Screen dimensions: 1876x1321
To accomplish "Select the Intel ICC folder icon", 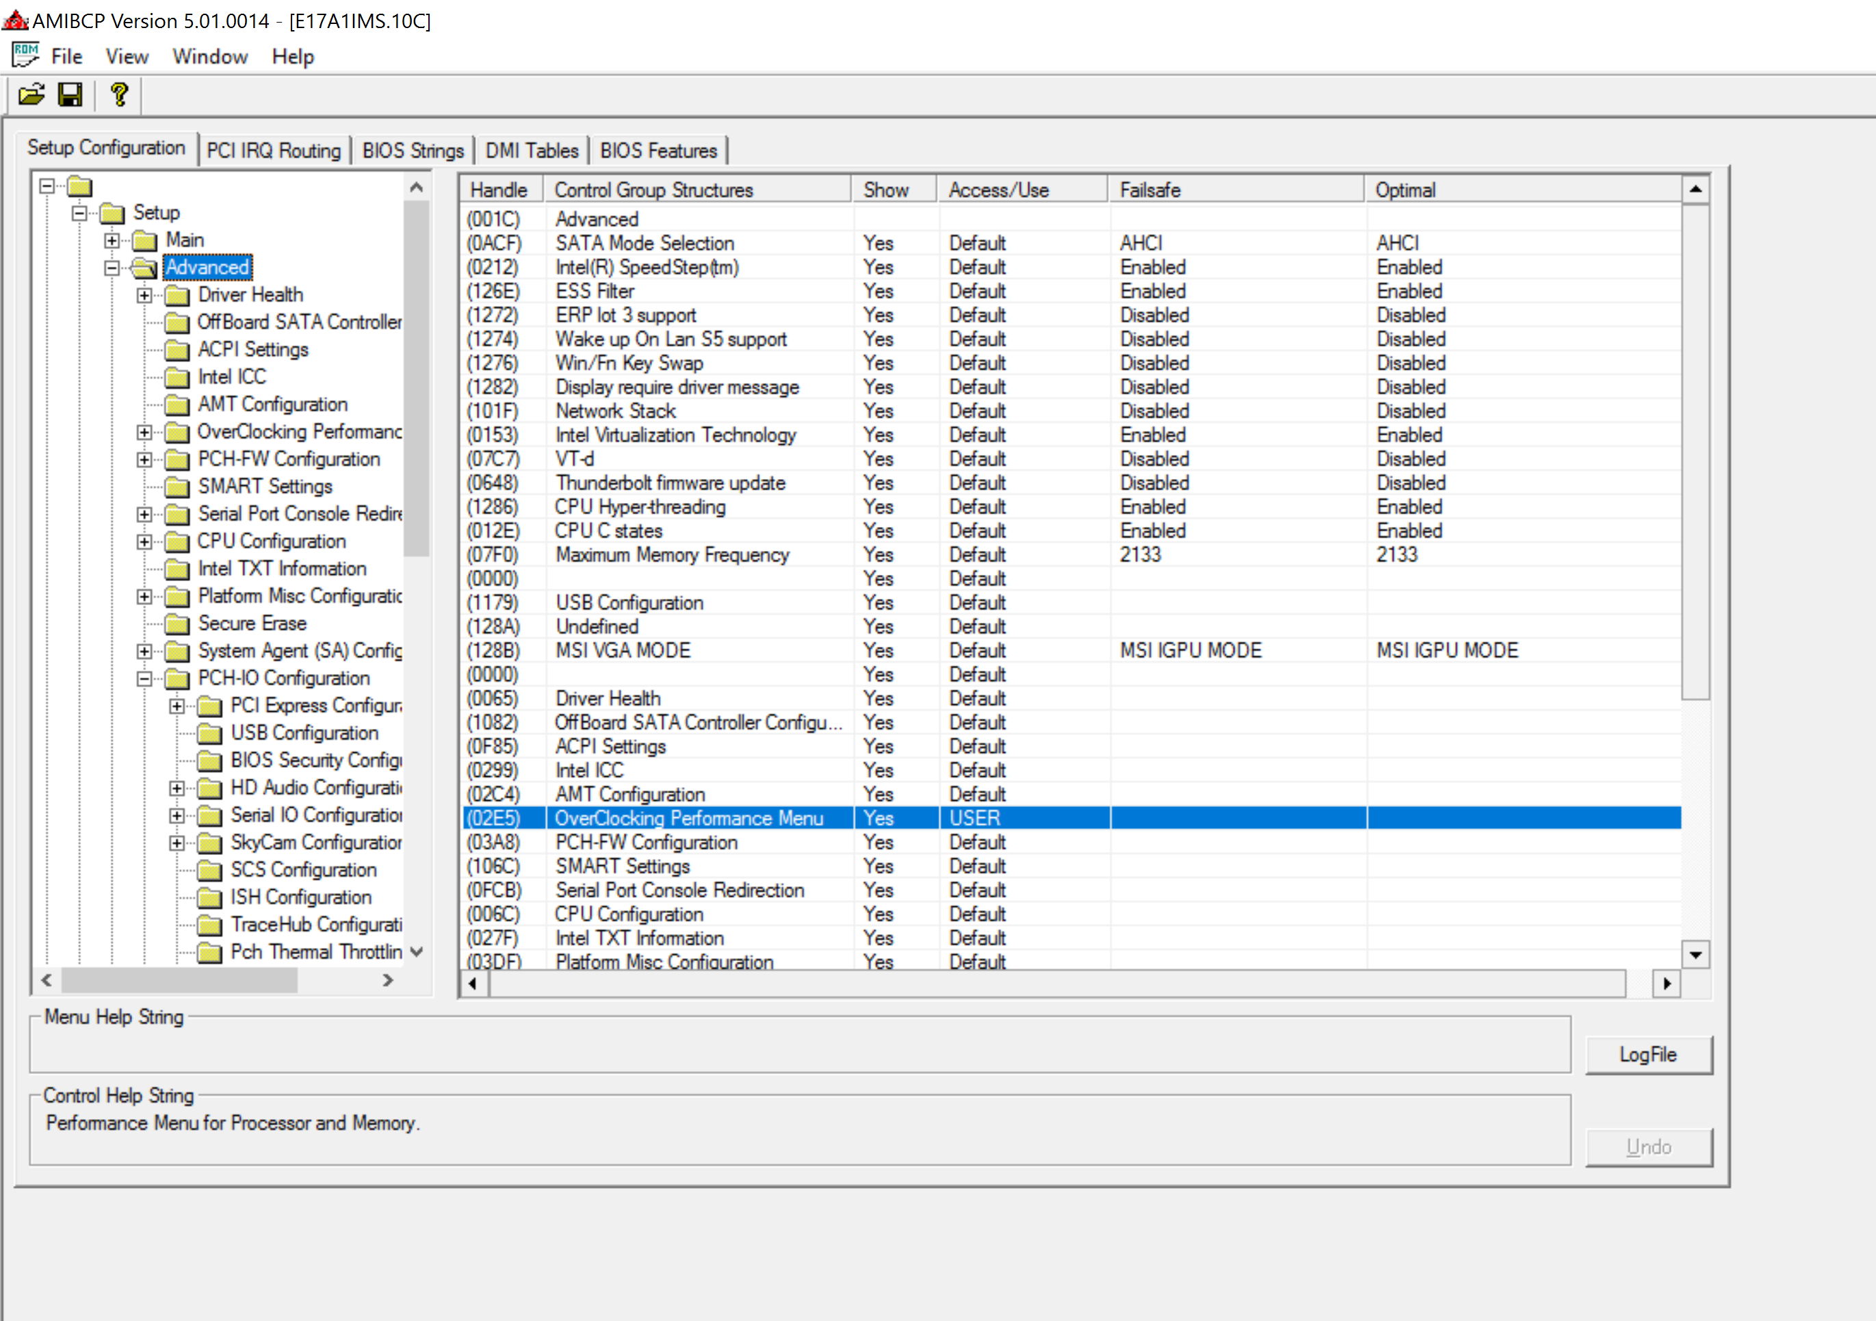I will click(177, 377).
